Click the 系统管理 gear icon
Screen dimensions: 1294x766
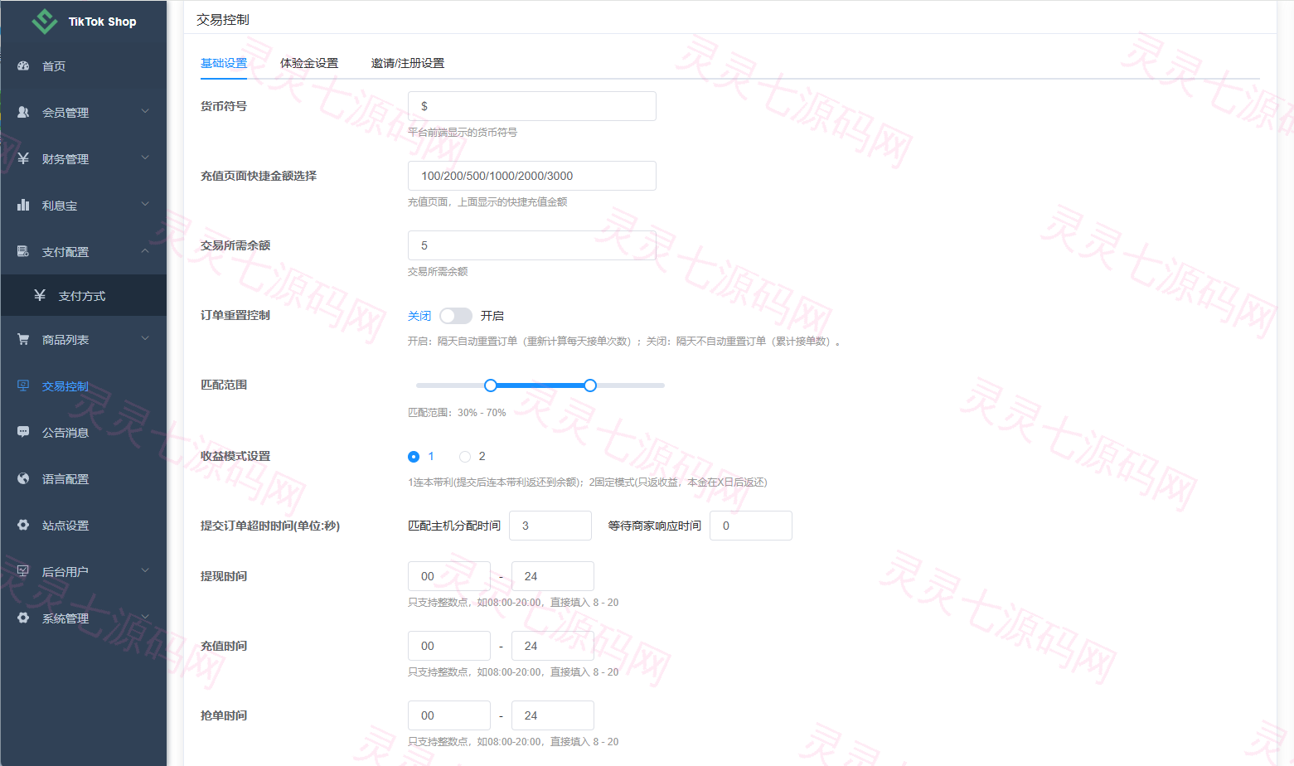pos(23,618)
